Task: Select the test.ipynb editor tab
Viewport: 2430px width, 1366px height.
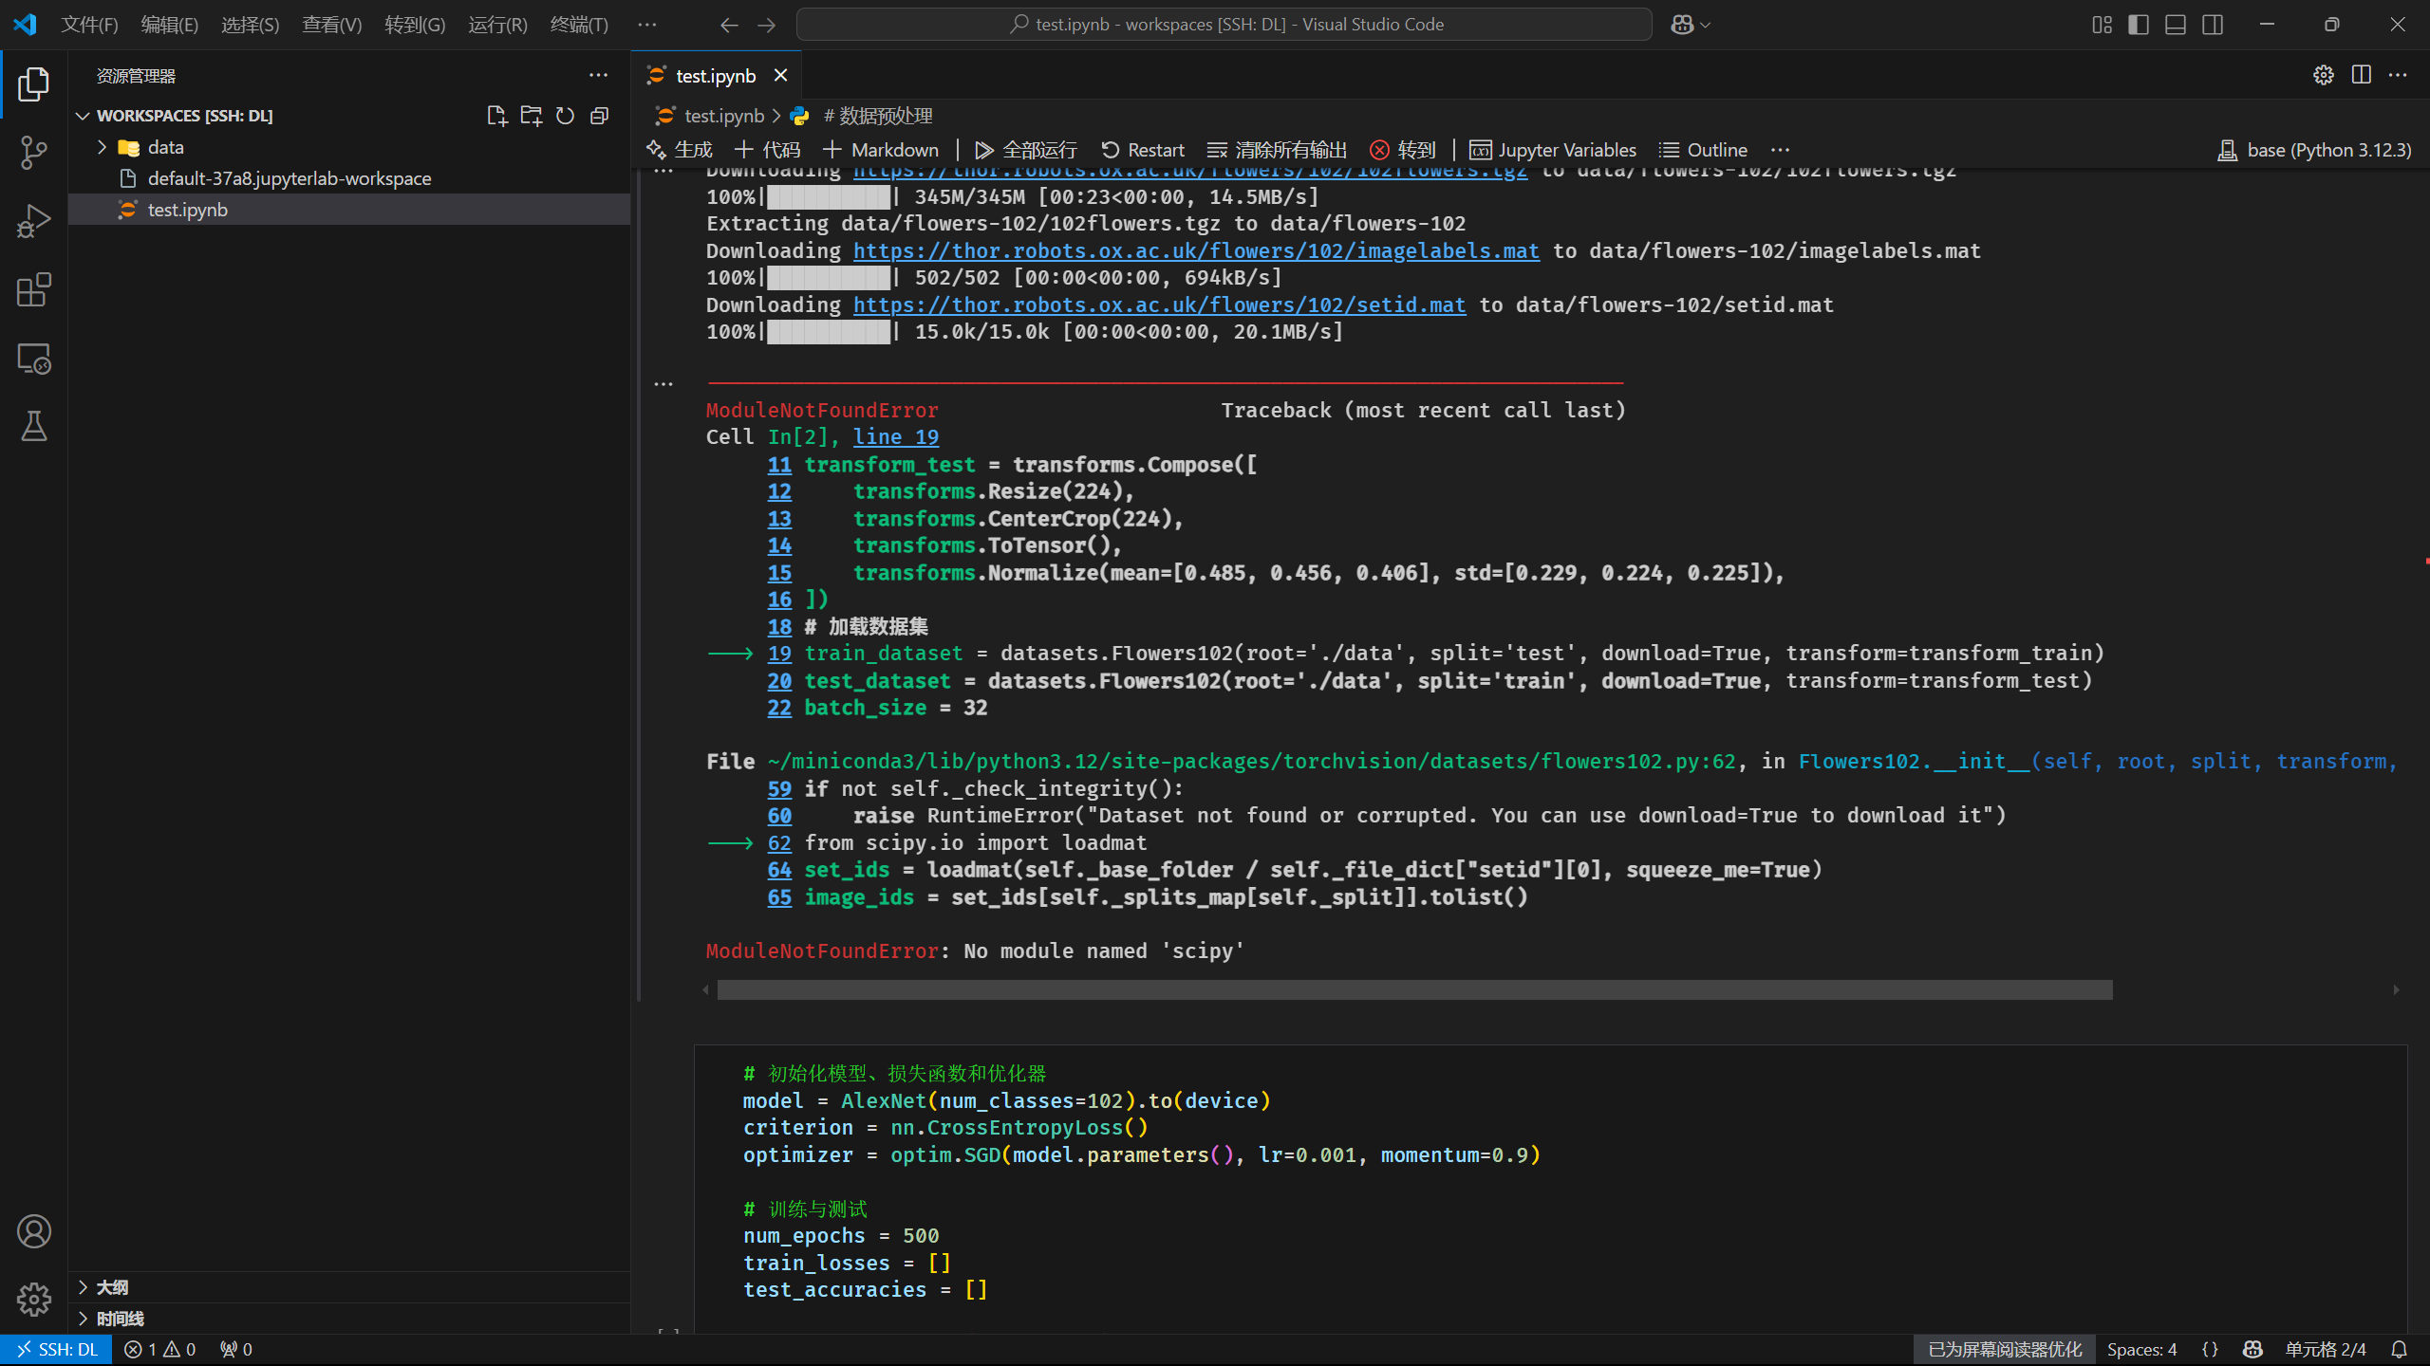Action: coord(715,76)
